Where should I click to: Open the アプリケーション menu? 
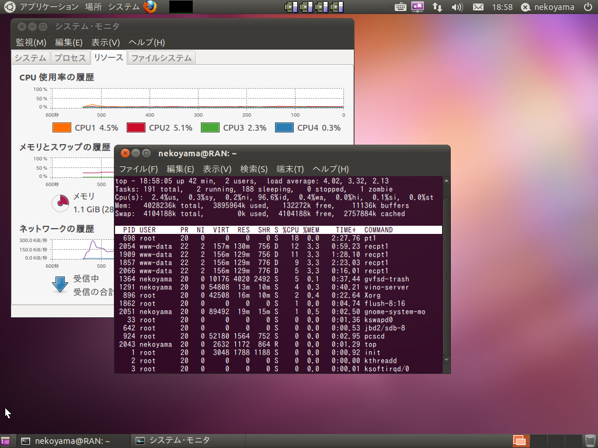coord(49,7)
